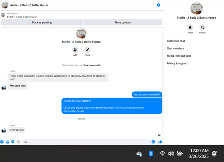Viewport: 224px width, 162px height.
Task: Open more actions plus icon in composer
Action: point(2,142)
